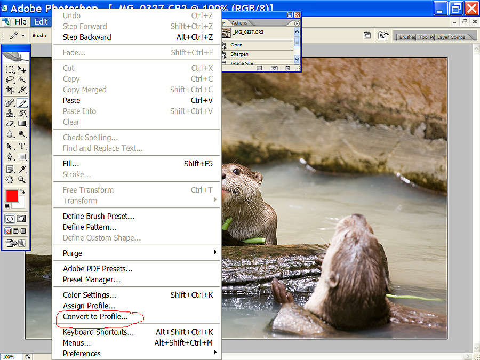This screenshot has height=360, width=480.
Task: Choose the Clone Stamp tool
Action: 10,113
